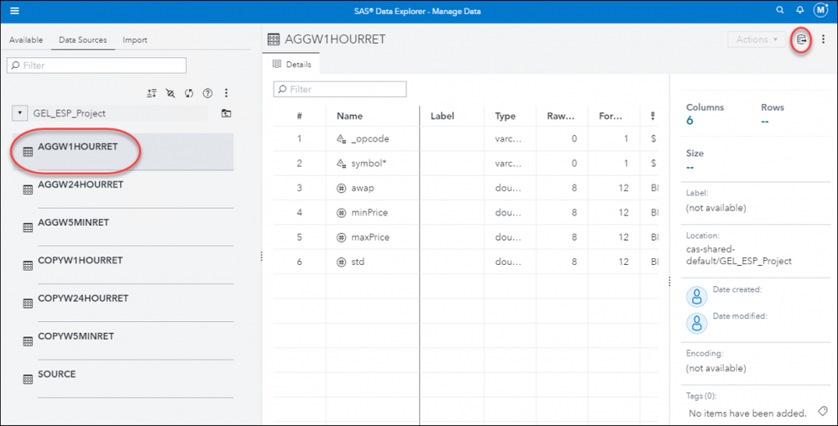Select the COPYW5MINRET table
The image size is (838, 426).
(x=123, y=341)
